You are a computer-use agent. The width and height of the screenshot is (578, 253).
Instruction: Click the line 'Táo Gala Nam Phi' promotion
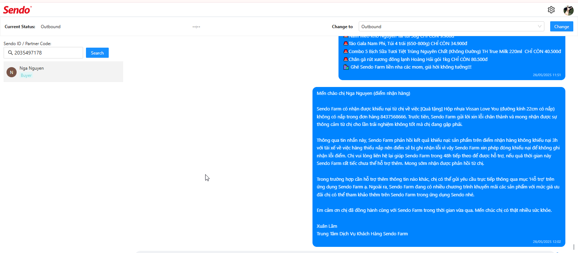click(405, 43)
